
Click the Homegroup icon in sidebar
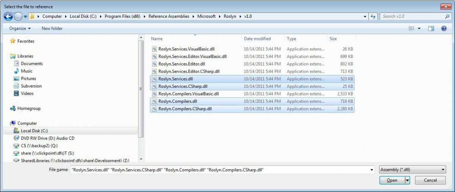[13, 108]
